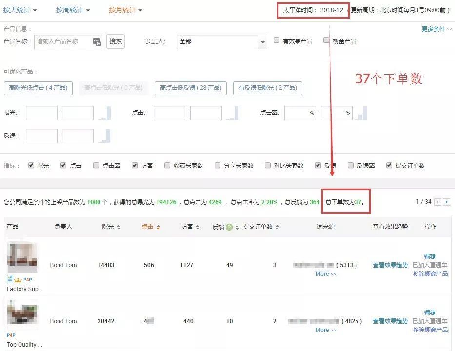The height and width of the screenshot is (351, 455).
Task: Select 高点击低反馈 (28 产品) filter
Action: 191,88
